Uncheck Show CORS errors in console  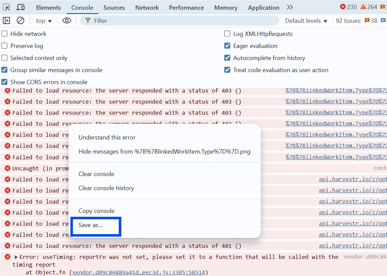(4, 82)
